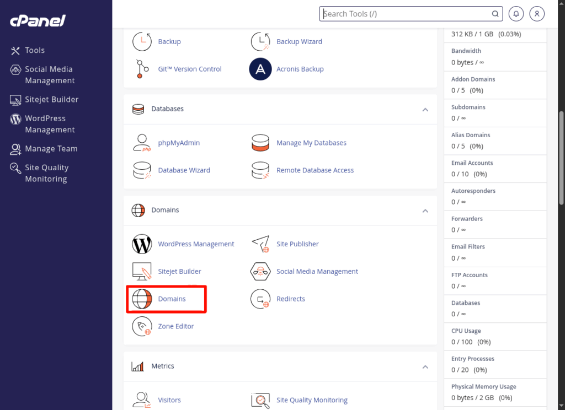Open Sitejet Builder in the sidebar
Image resolution: width=565 pixels, height=410 pixels.
(x=51, y=100)
